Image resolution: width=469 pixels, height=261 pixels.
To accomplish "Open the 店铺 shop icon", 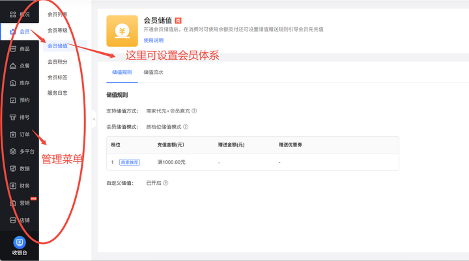I will coord(13,221).
